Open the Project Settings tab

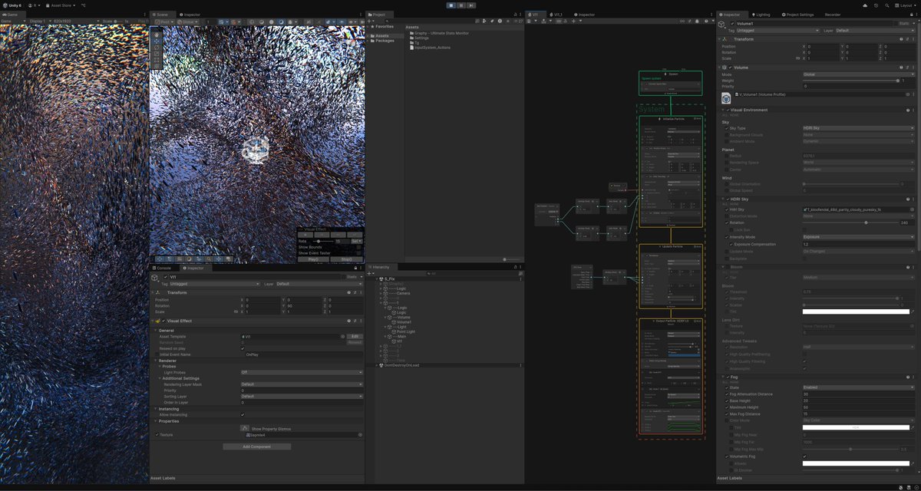[x=798, y=15]
